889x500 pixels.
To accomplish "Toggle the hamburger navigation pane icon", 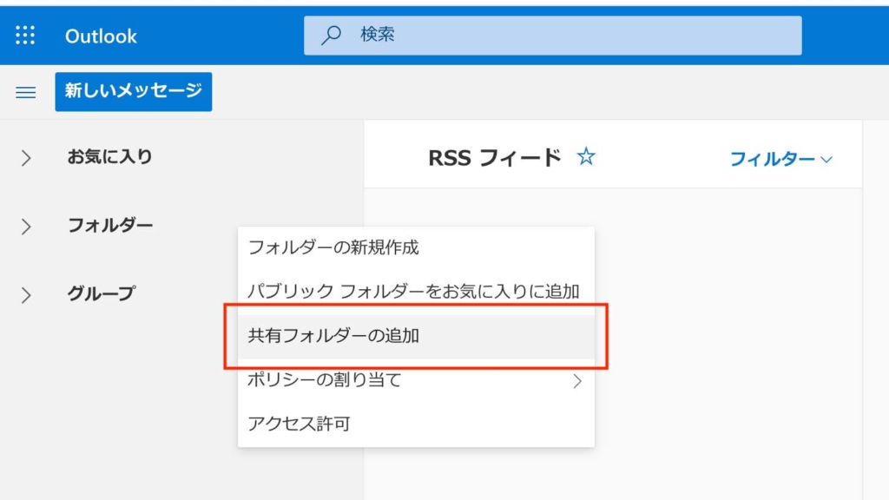I will tap(25, 92).
